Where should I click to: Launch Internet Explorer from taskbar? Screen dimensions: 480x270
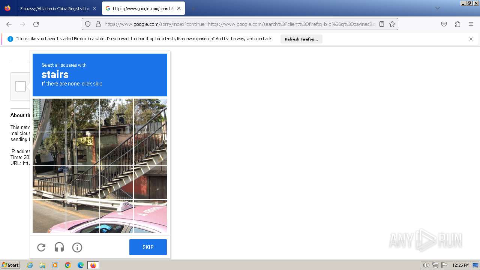30,265
